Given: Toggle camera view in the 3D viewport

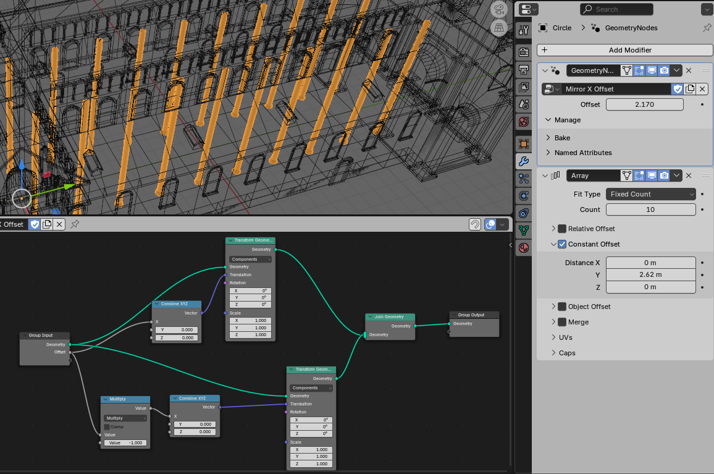Looking at the screenshot, I should coord(499,9).
